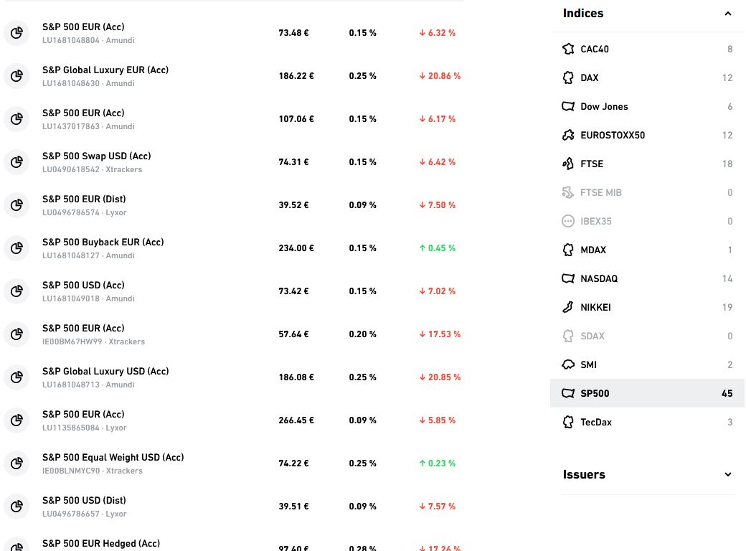Expand the Issuers section chevron

[x=728, y=474]
